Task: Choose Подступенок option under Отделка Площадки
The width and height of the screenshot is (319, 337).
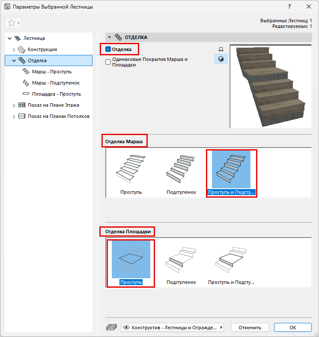Action: click(181, 263)
